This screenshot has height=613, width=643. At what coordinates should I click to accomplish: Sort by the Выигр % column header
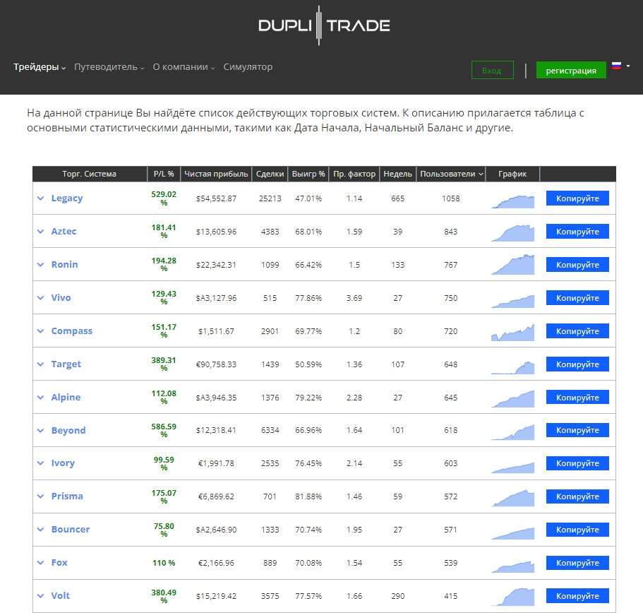pyautogui.click(x=308, y=174)
